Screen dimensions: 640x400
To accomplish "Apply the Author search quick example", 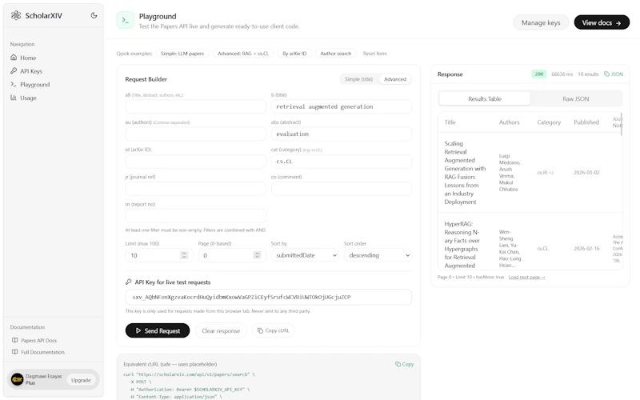I will point(335,54).
